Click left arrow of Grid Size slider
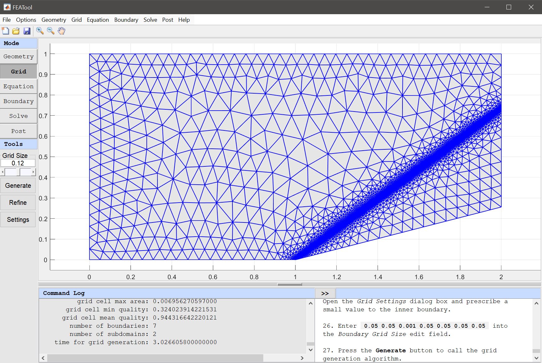 3,172
